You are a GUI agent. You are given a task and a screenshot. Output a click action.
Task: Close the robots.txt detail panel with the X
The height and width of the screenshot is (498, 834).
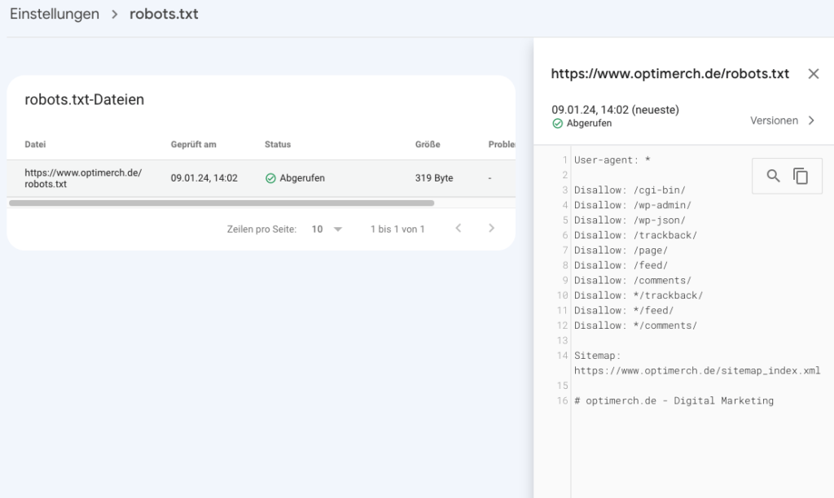pyautogui.click(x=814, y=73)
